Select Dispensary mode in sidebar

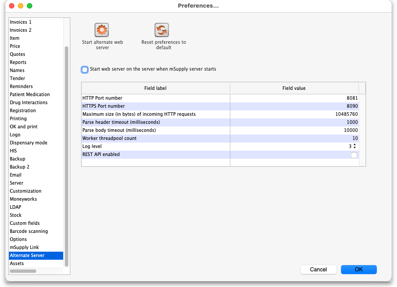pos(28,143)
